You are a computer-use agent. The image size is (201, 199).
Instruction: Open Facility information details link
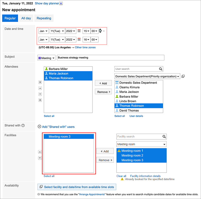click(x=145, y=176)
